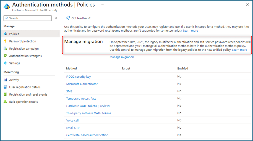Collapse the sidebar with the double chevron
Screen dimensions: 253x141
click(56, 18)
